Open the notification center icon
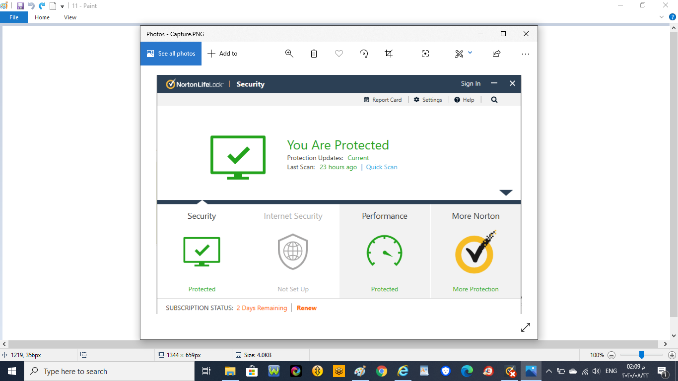Image resolution: width=678 pixels, height=381 pixels. pos(662,371)
